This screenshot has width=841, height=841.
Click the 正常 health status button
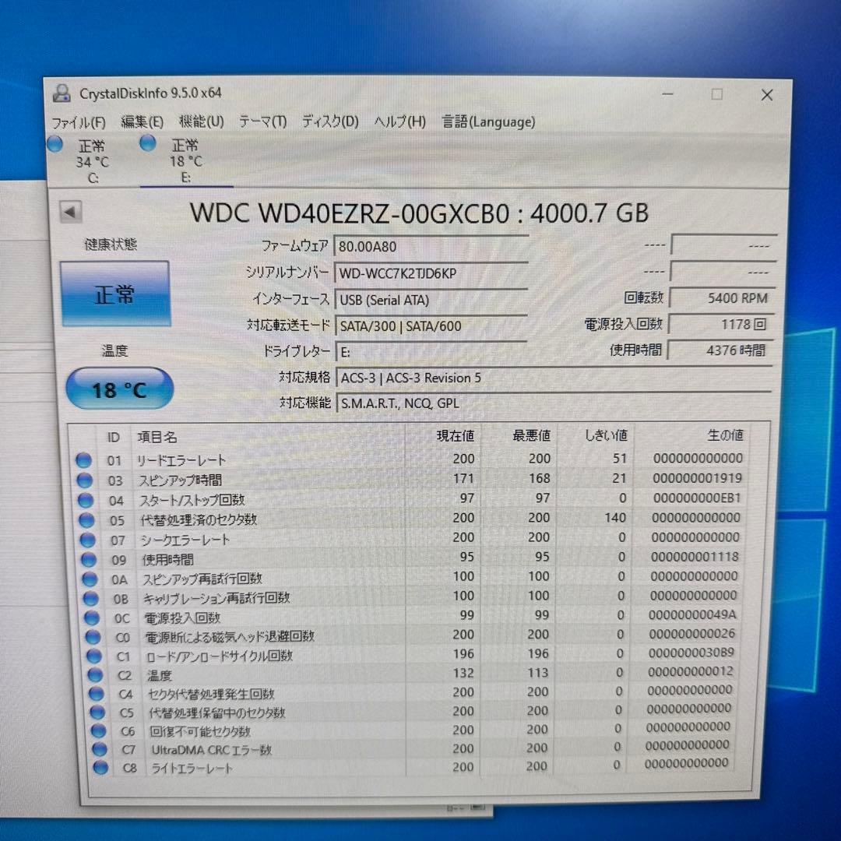[115, 294]
